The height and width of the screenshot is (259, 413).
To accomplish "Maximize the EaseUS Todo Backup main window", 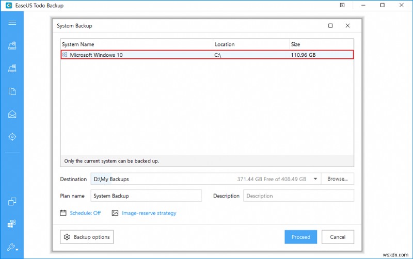I will coord(383,5).
